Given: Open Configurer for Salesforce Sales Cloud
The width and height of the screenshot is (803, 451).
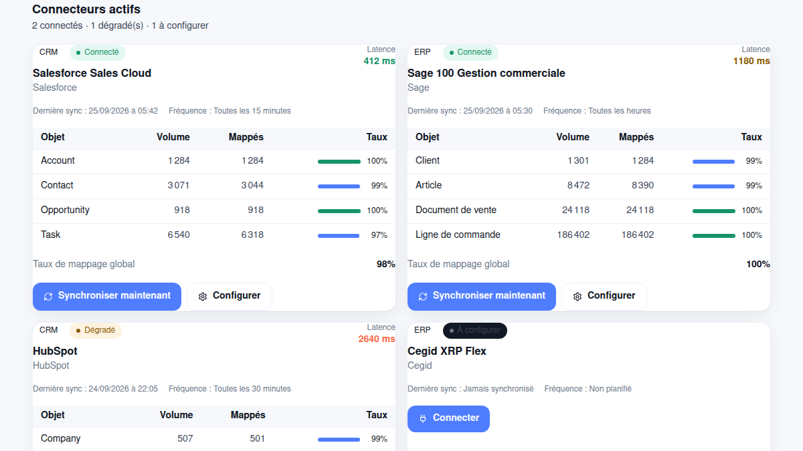Looking at the screenshot, I should tap(230, 296).
